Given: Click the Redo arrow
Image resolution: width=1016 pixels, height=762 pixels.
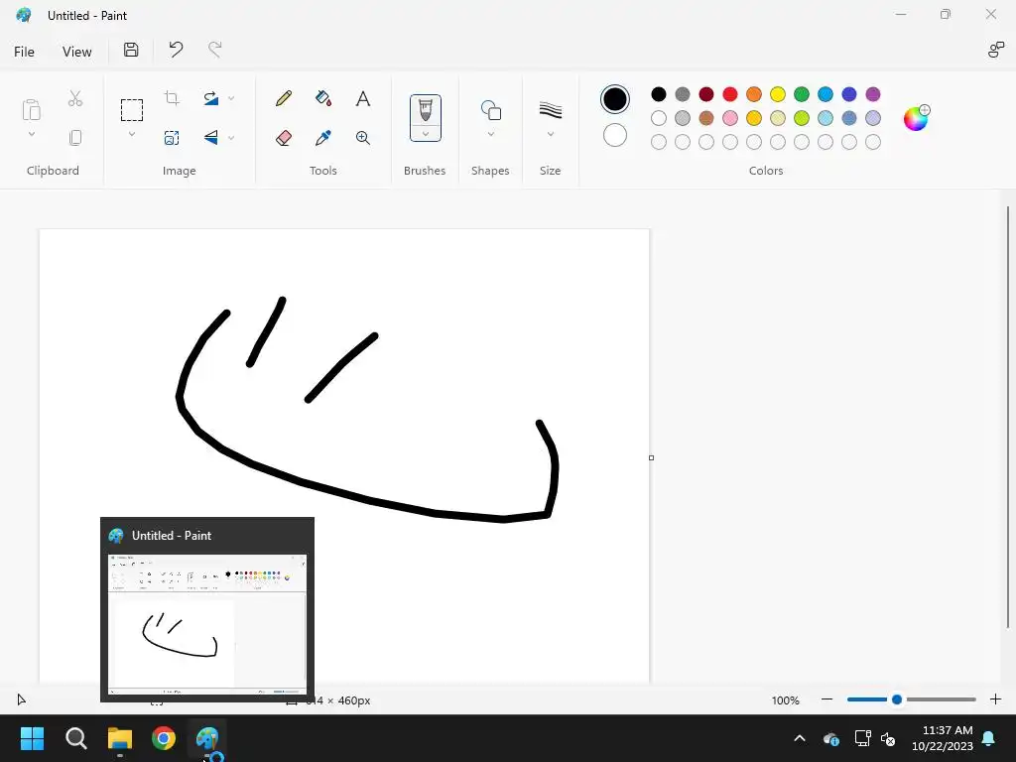Looking at the screenshot, I should [214, 50].
